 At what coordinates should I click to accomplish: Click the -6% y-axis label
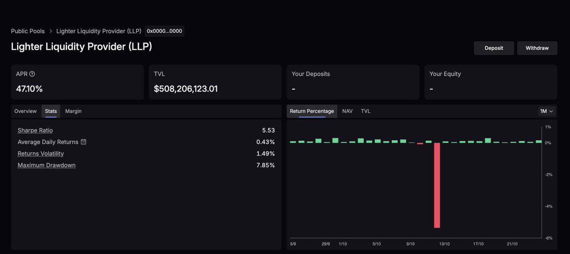tap(548, 238)
